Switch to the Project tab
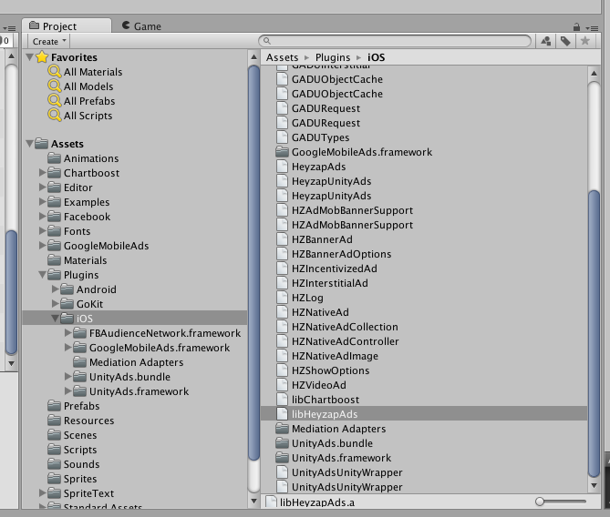The width and height of the screenshot is (610, 517). 67,26
